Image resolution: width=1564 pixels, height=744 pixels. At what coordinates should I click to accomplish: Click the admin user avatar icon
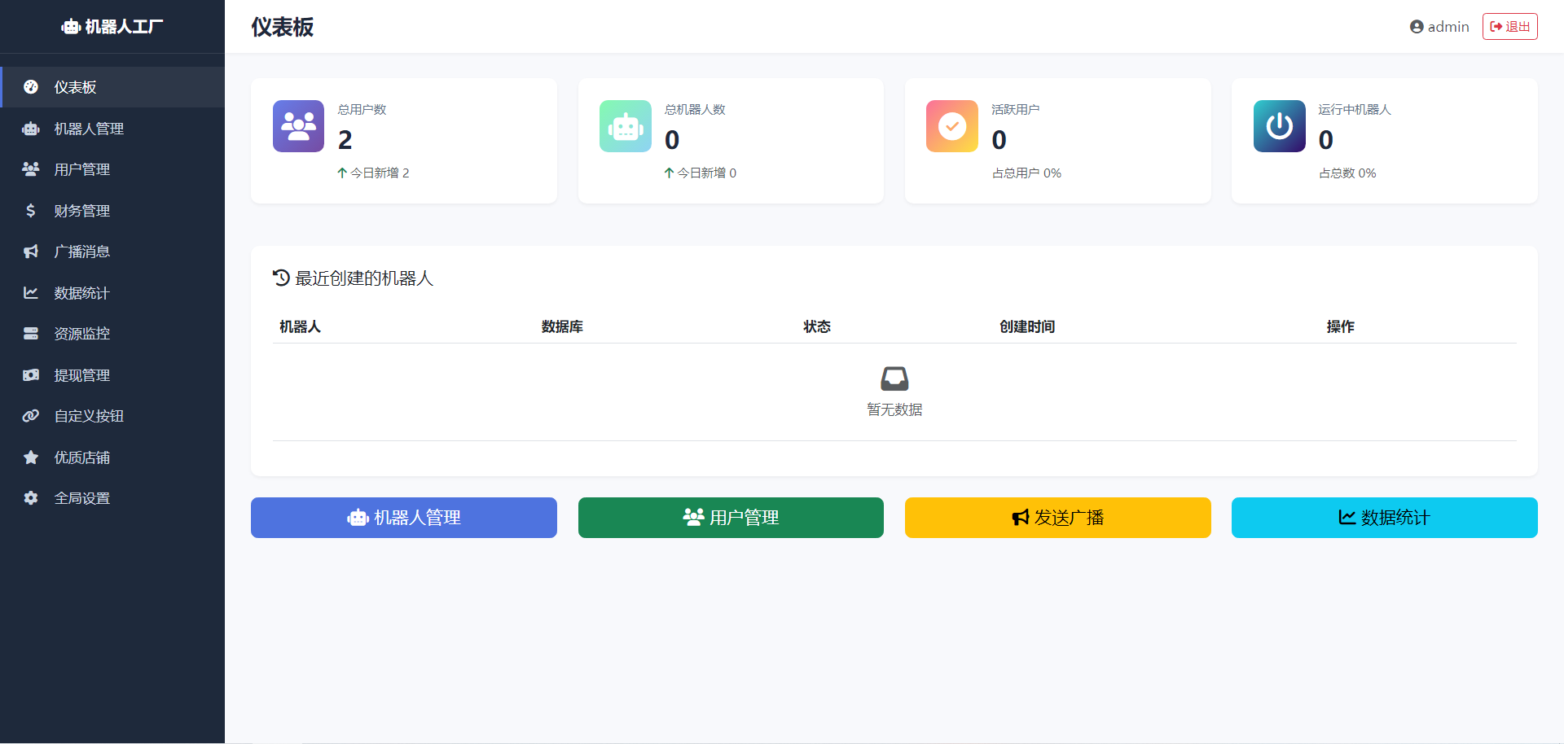point(1416,27)
